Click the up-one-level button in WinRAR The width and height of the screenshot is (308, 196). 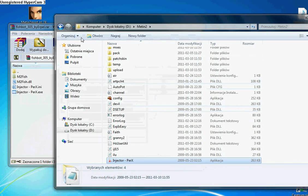click(16, 57)
